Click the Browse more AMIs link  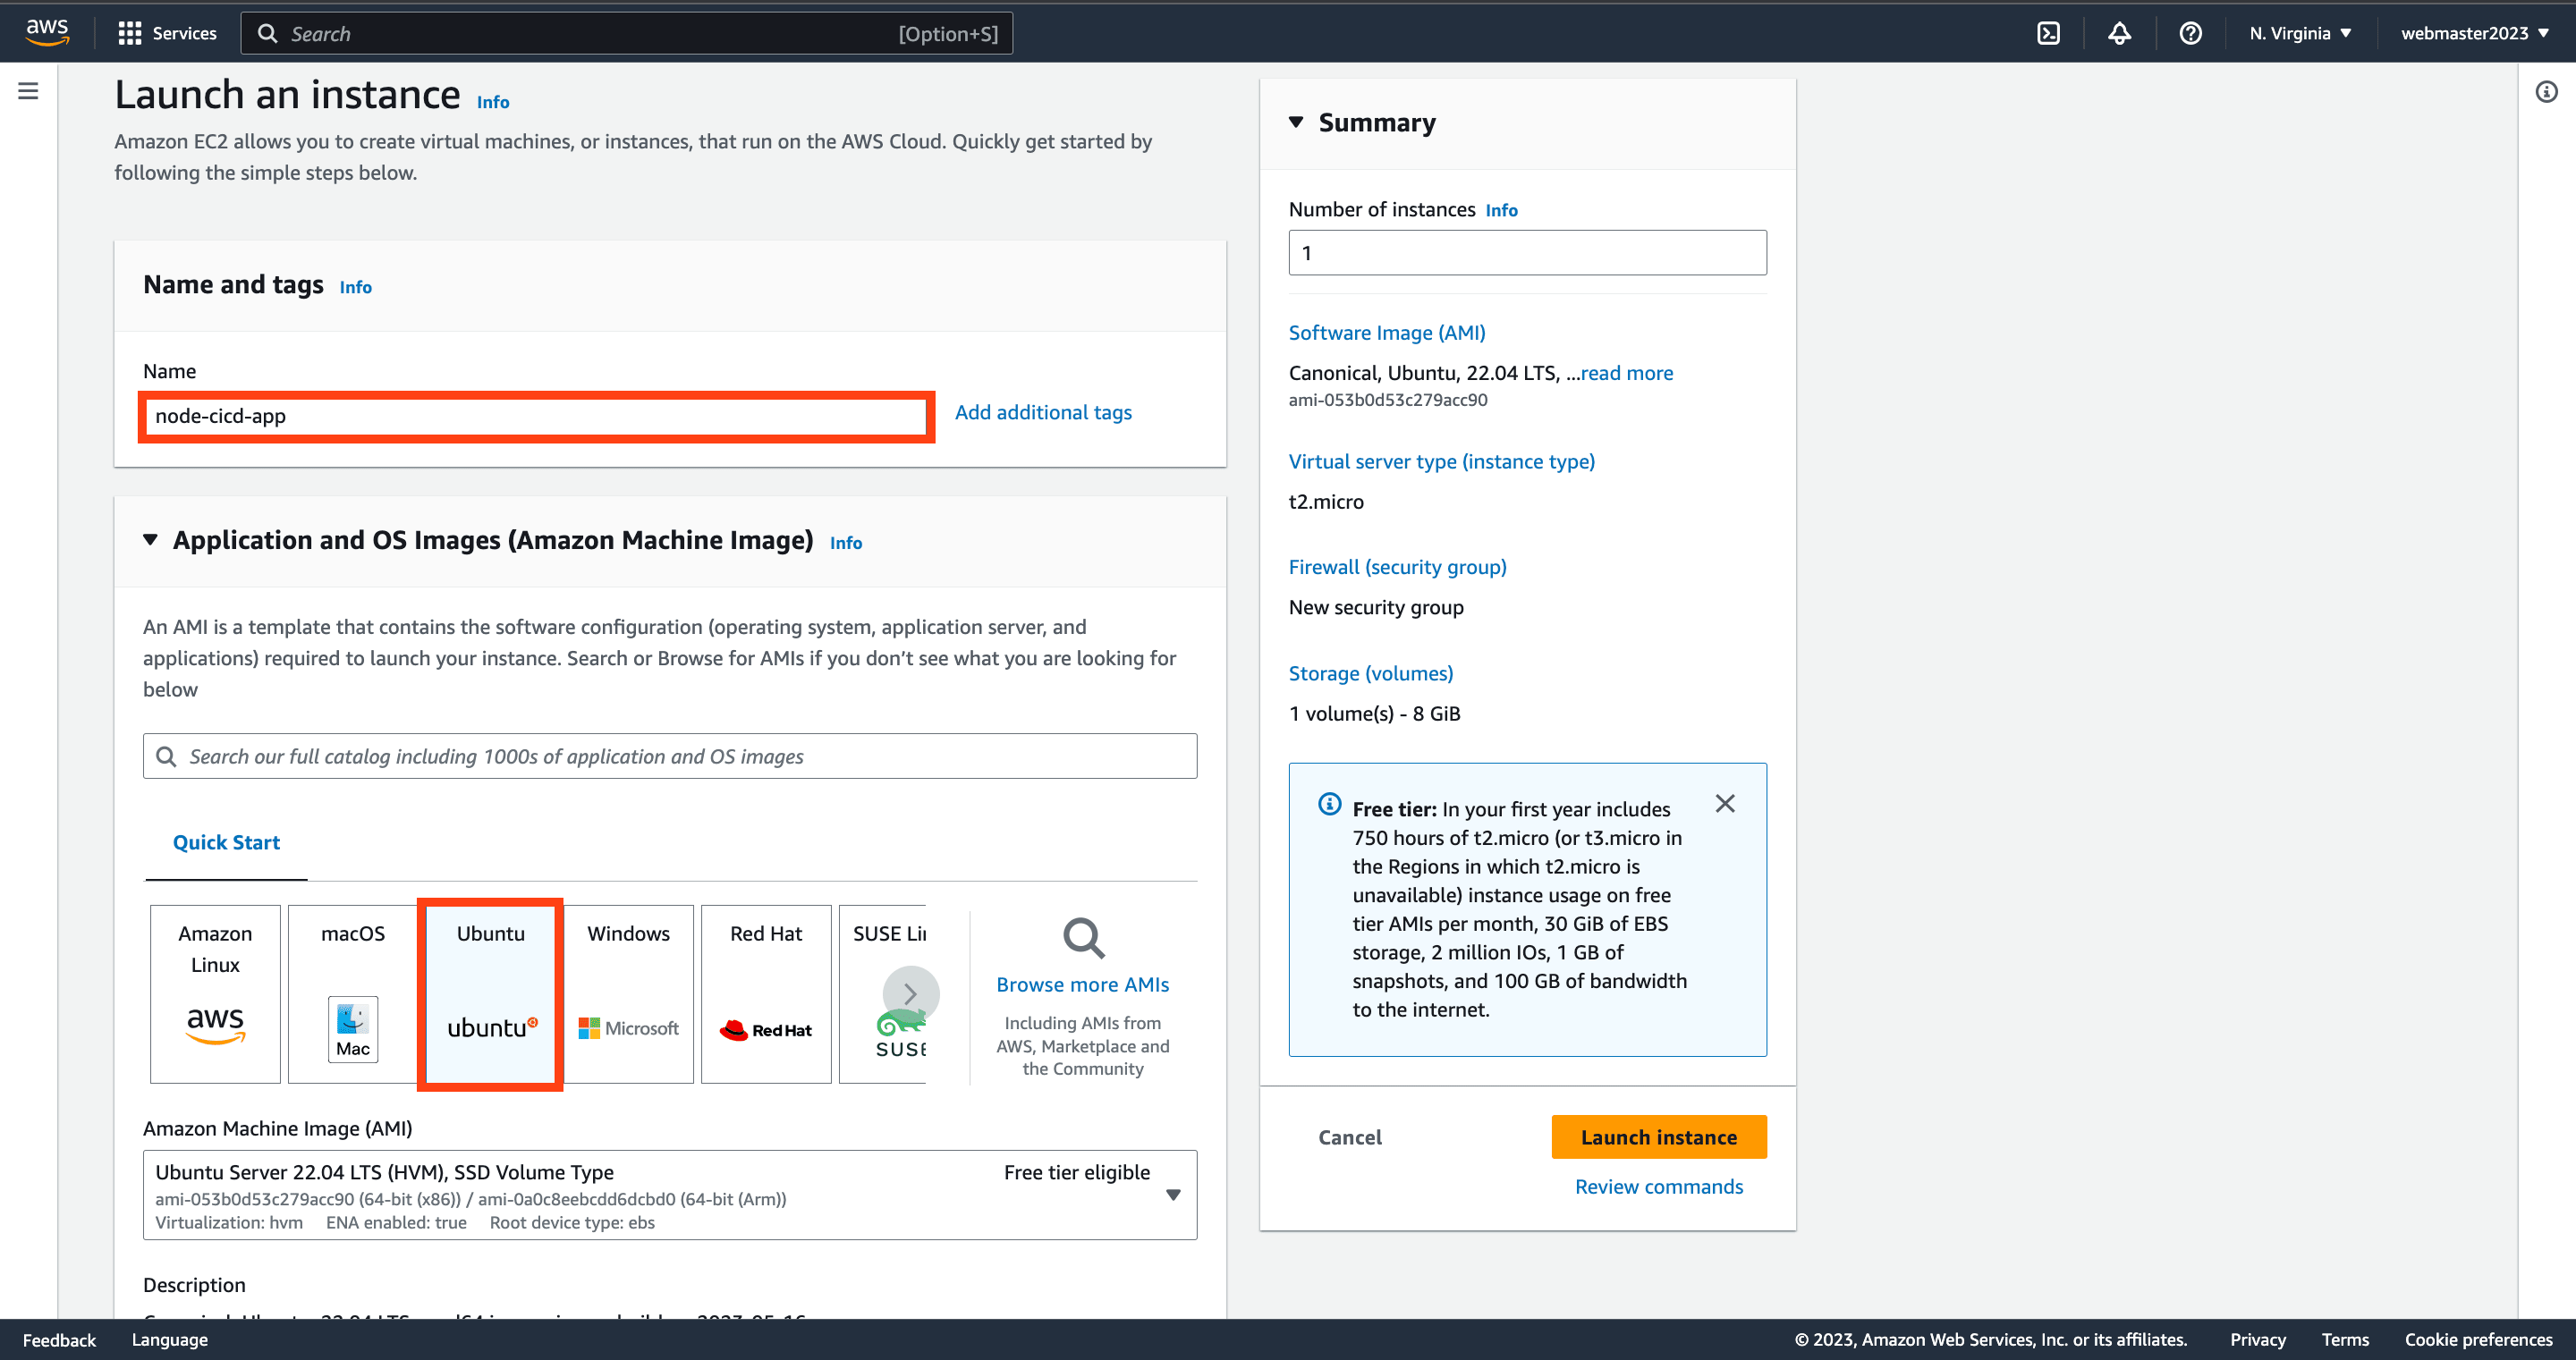(1083, 985)
